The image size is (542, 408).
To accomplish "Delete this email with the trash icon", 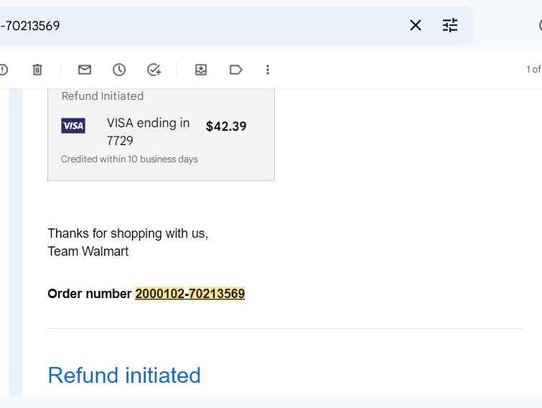I will 37,70.
